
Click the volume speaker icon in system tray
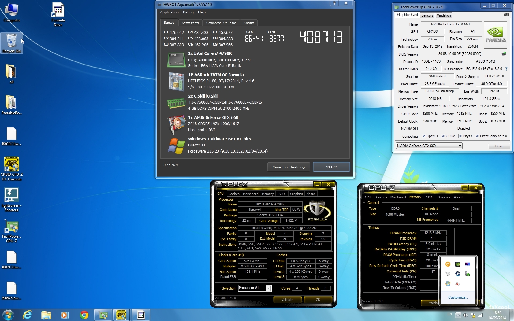click(x=465, y=315)
